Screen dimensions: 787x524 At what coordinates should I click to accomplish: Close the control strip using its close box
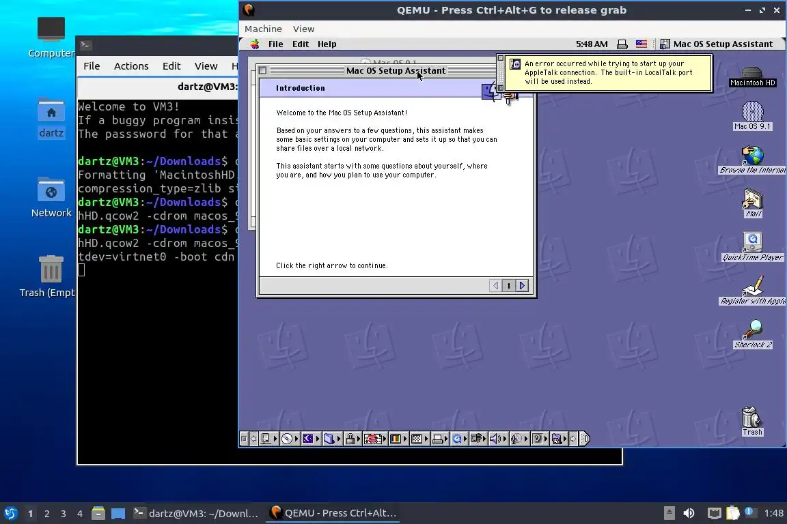tap(244, 439)
